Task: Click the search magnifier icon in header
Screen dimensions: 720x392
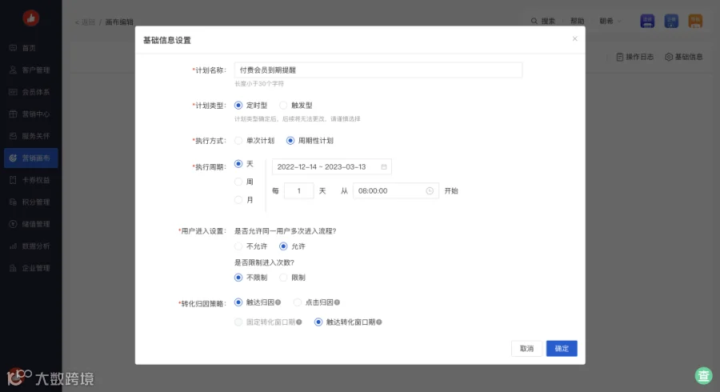Action: point(534,21)
